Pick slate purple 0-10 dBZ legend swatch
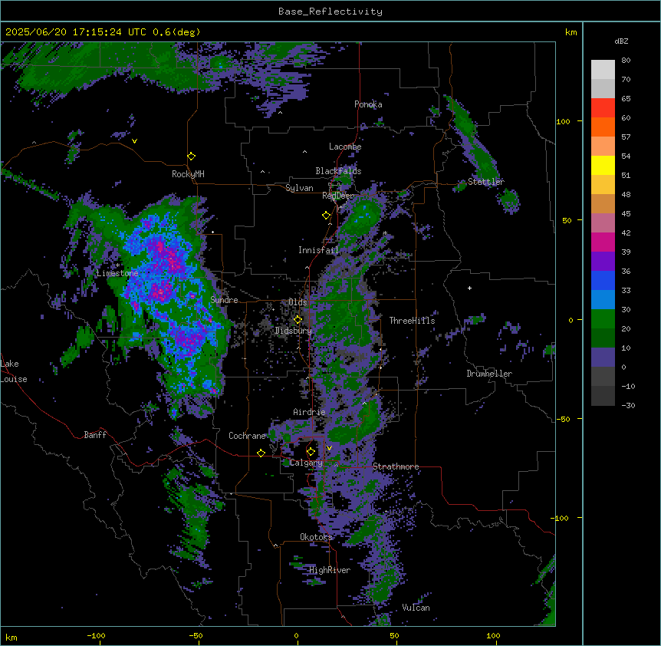661x646 pixels. pyautogui.click(x=603, y=358)
